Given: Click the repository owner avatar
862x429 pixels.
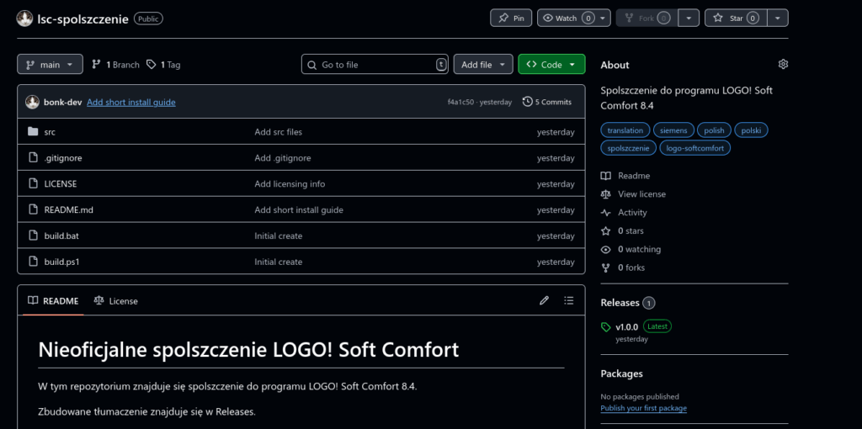Looking at the screenshot, I should tap(24, 19).
